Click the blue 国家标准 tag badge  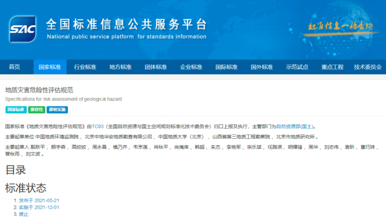click(16, 109)
